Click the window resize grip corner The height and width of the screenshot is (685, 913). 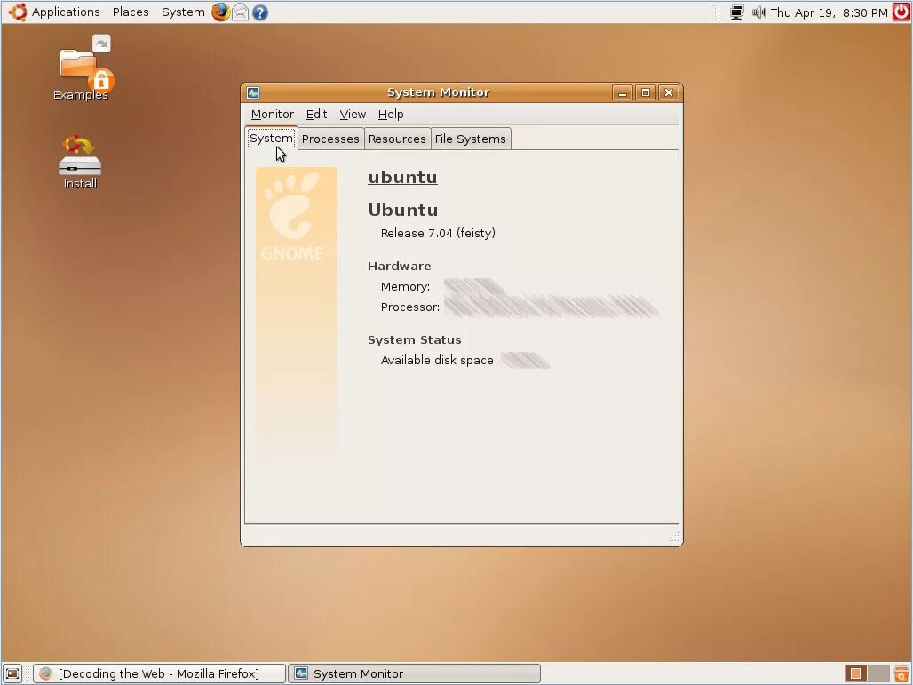coord(674,538)
